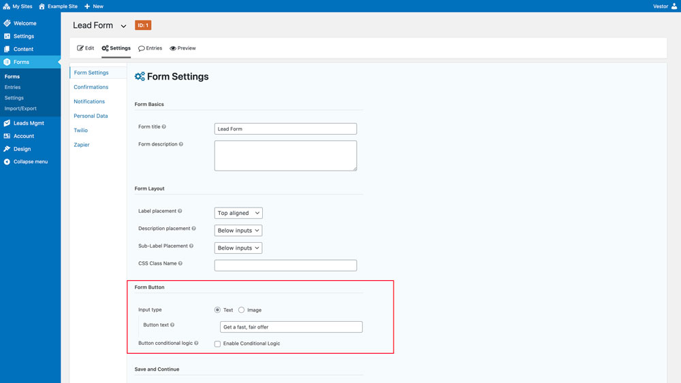Image resolution: width=681 pixels, height=383 pixels.
Task: Open Zapier settings section
Action: (x=82, y=145)
